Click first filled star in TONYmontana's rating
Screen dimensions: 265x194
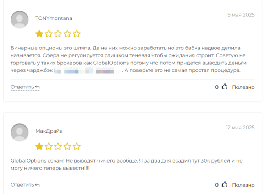(x=39, y=34)
